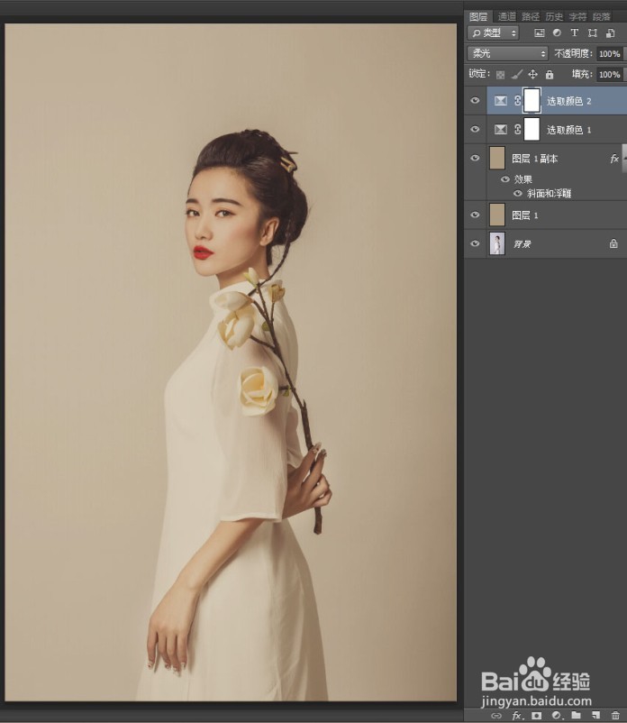Switch to the 段落 tab
Viewport: 627px width, 723px height.
point(601,16)
